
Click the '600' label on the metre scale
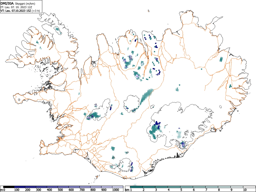[71, 190]
